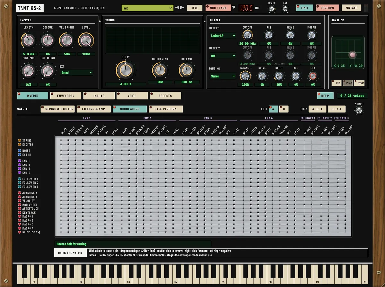Image resolution: width=385 pixels, height=287 pixels.
Task: Click the master Pan knob
Action: [x=285, y=9]
